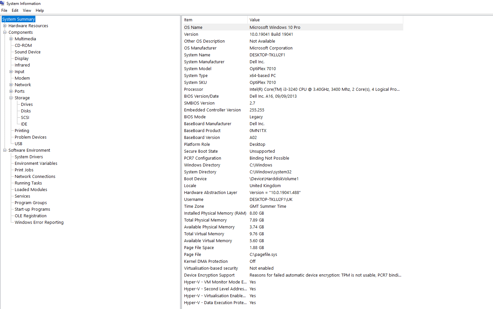This screenshot has height=309, width=493.
Task: Click the System Name row
Action: (x=293, y=55)
